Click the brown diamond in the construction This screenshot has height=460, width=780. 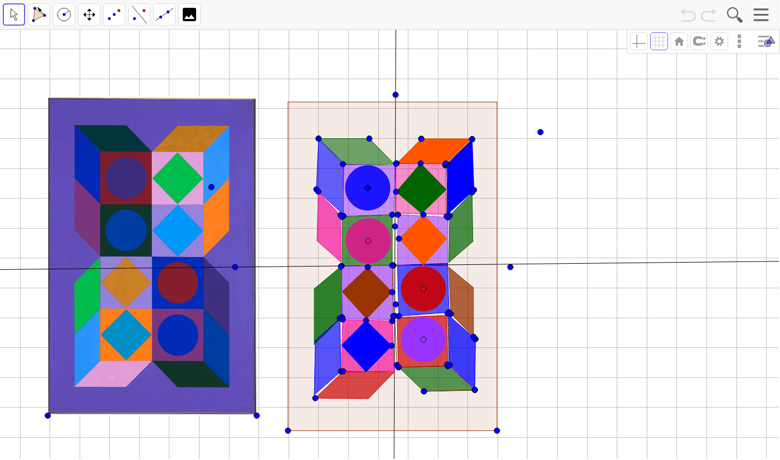pos(367,293)
